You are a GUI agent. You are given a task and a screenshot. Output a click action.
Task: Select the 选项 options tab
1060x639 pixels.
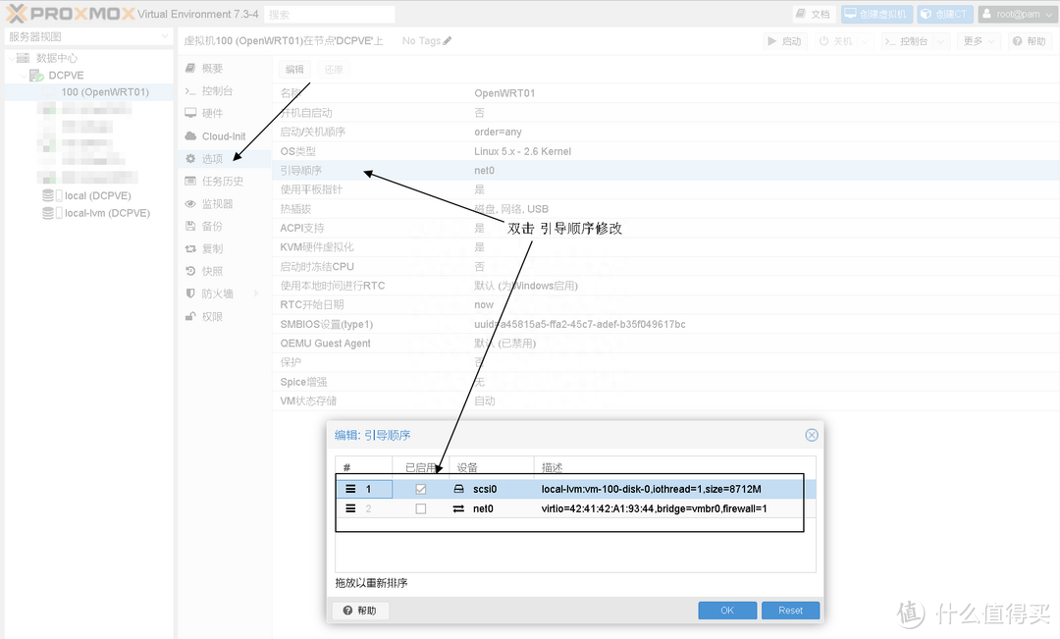(x=212, y=158)
